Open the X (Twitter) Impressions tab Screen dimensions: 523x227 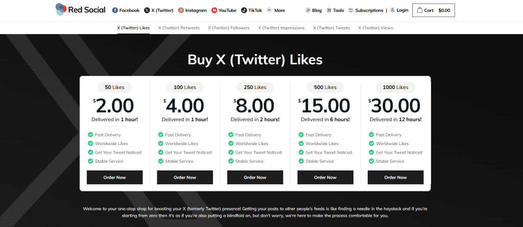281,28
